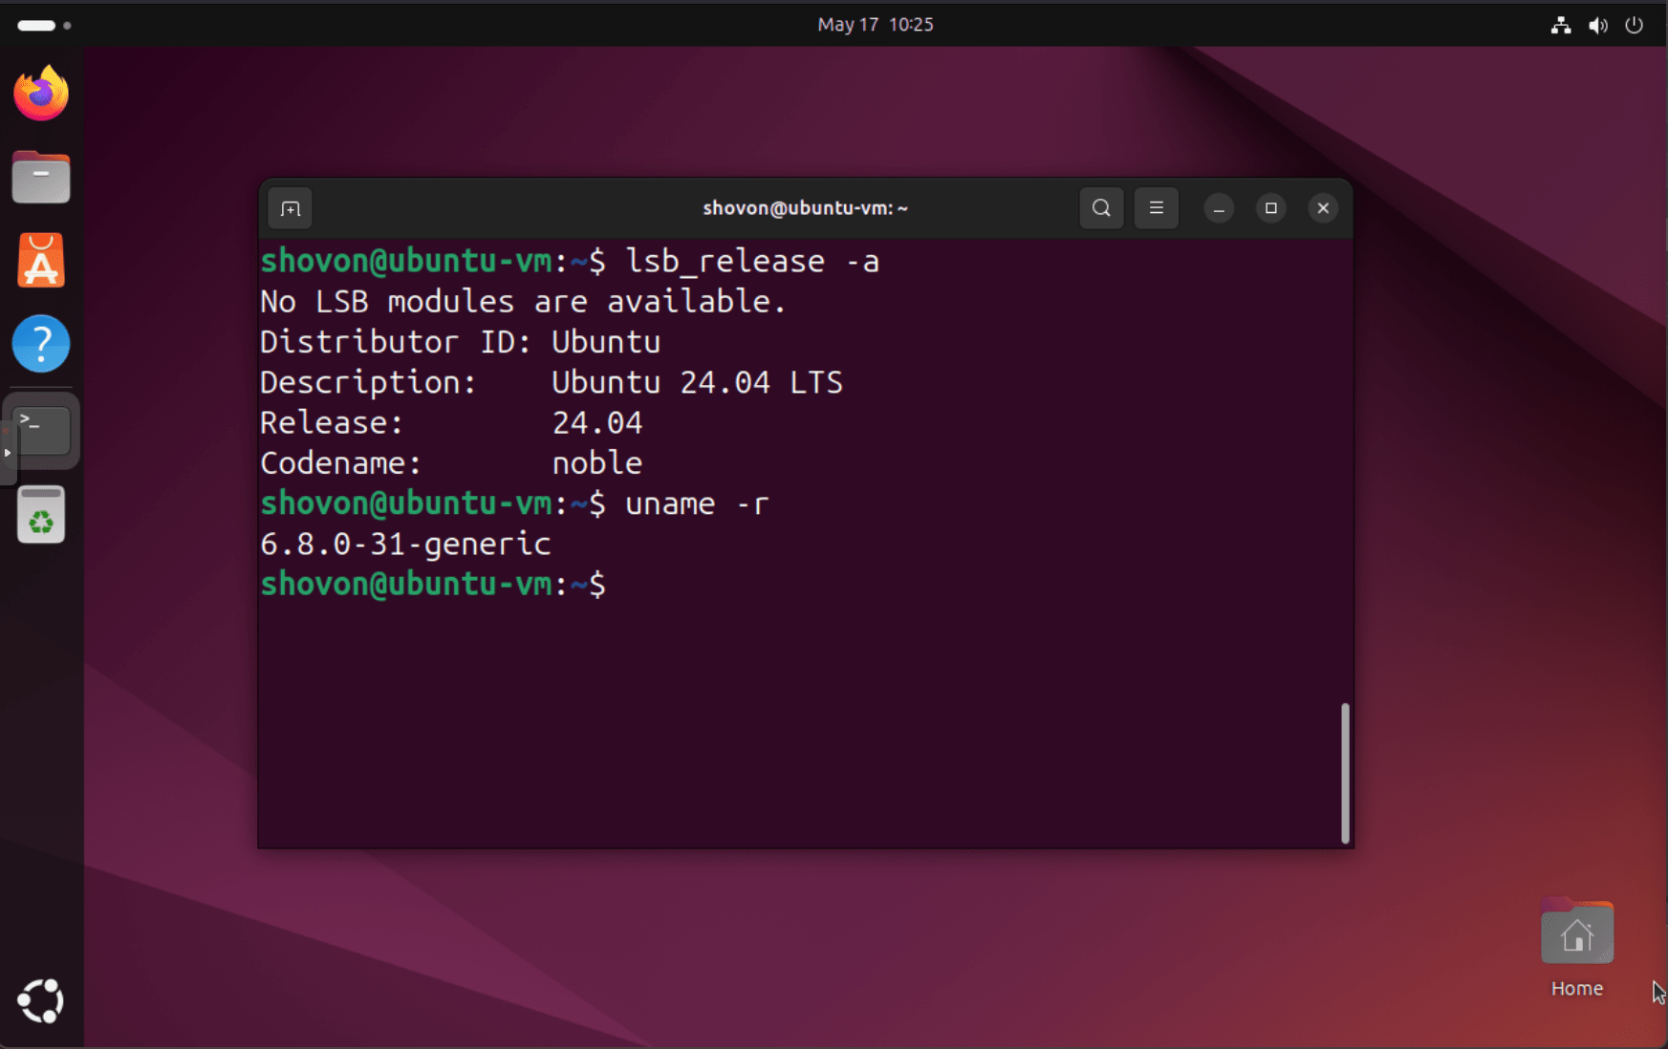Click the power status icon
Viewport: 1668px width, 1049px height.
1636,25
